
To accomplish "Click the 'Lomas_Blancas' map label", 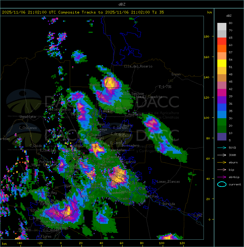I will [x=168, y=182].
